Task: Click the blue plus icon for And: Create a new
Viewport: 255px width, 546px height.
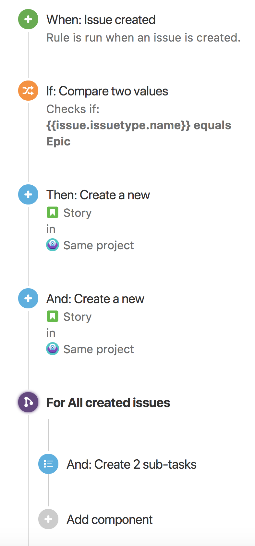Action: click(x=28, y=298)
